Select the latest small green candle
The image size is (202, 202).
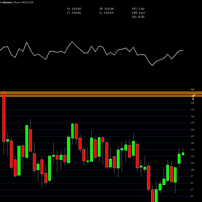[183, 154]
